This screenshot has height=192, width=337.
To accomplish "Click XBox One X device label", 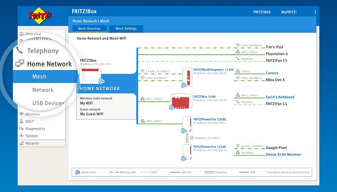I will click(275, 80).
